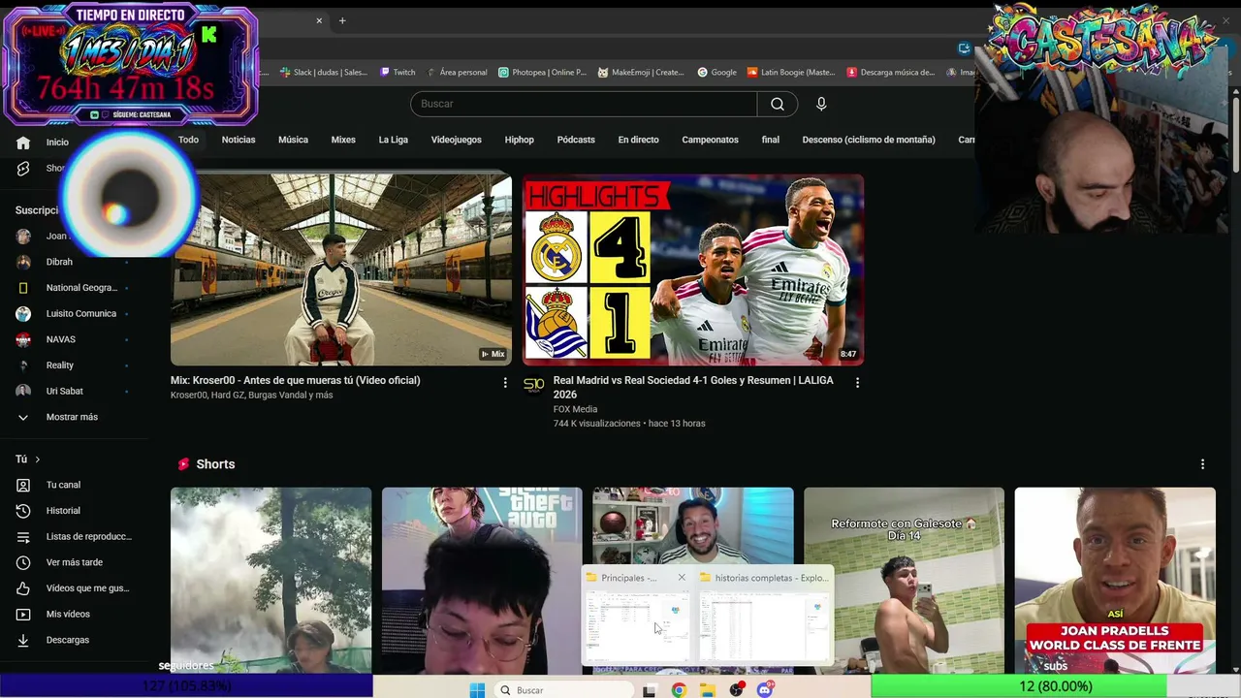Open Mix Kroser00 video title link

click(296, 381)
